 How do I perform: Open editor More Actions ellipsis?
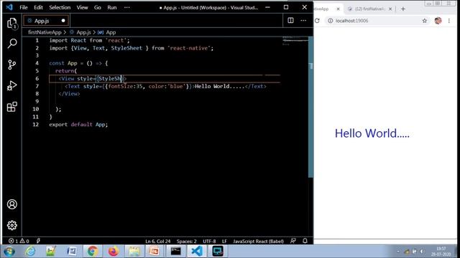point(303,21)
